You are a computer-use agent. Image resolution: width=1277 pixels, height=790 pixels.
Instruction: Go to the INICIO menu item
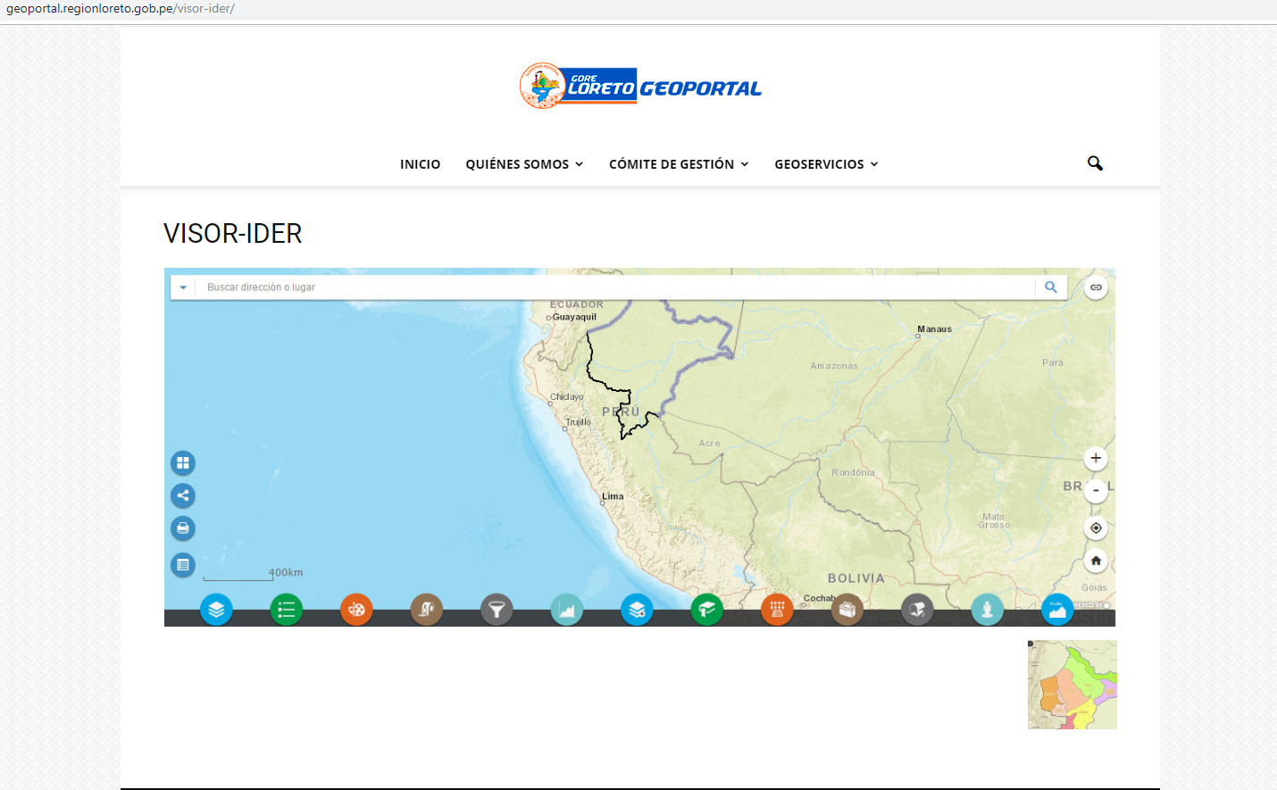(x=420, y=164)
